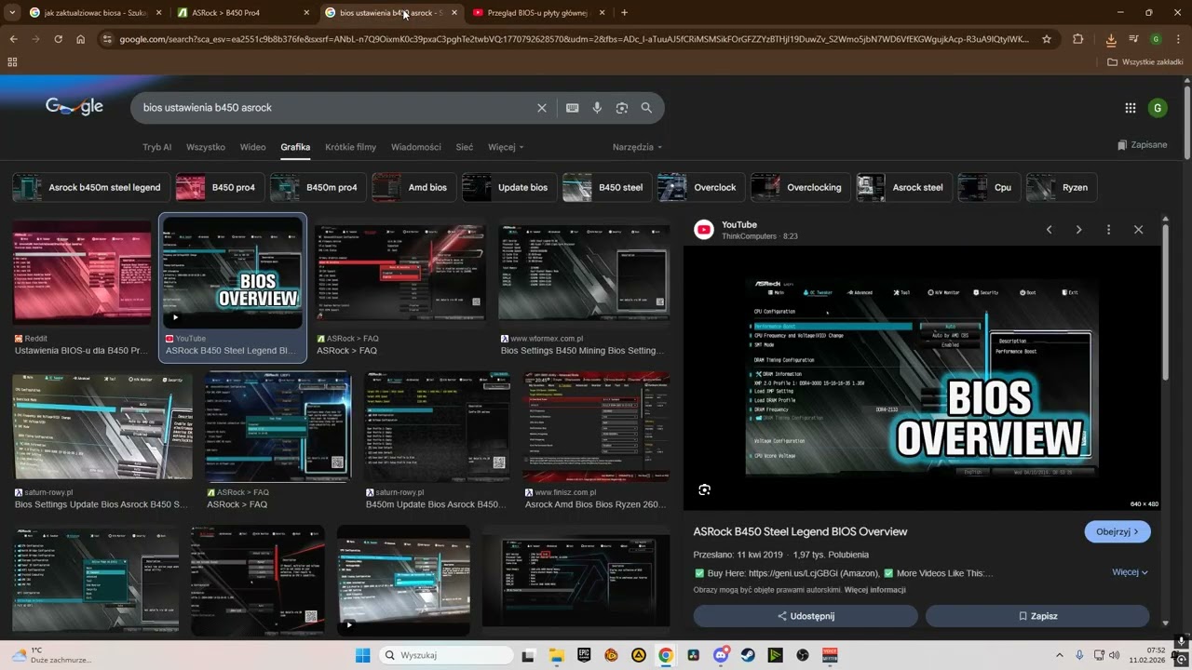
Task: Launch Epic Games from the taskbar
Action: click(584, 655)
